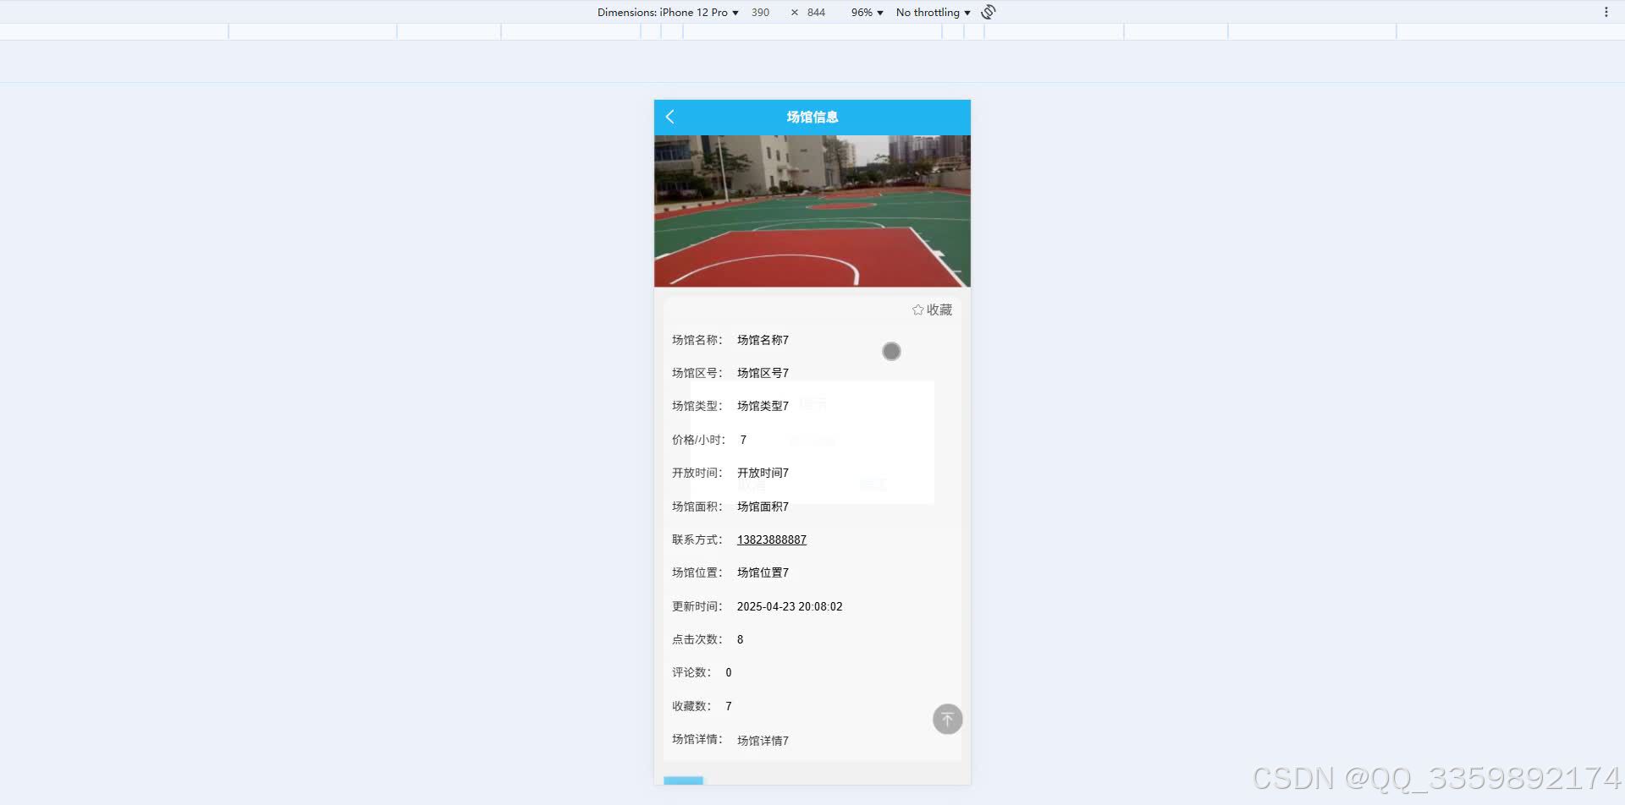1625x805 pixels.
Task: Click the basketball court venue photo
Action: (x=812, y=211)
